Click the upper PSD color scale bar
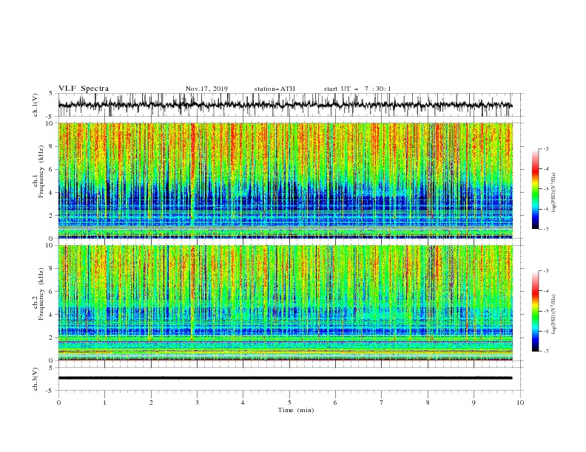The height and width of the screenshot is (452, 586). 535,189
